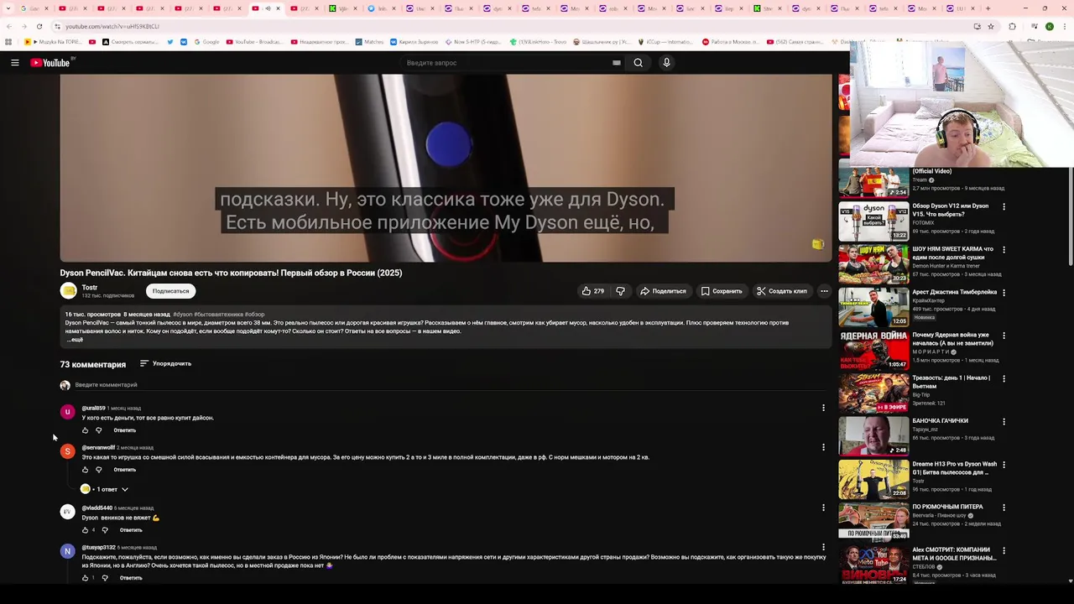Open the on-screen keyboard icon in search box
The width and height of the screenshot is (1074, 604).
[617, 63]
